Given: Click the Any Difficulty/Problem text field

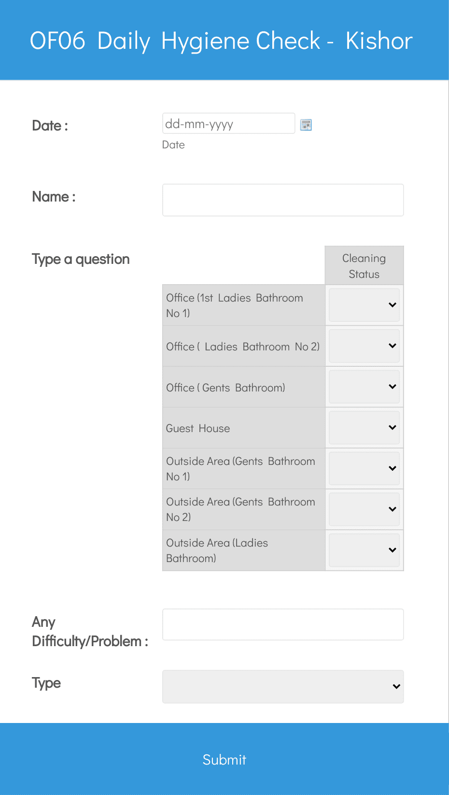Looking at the screenshot, I should (x=283, y=624).
